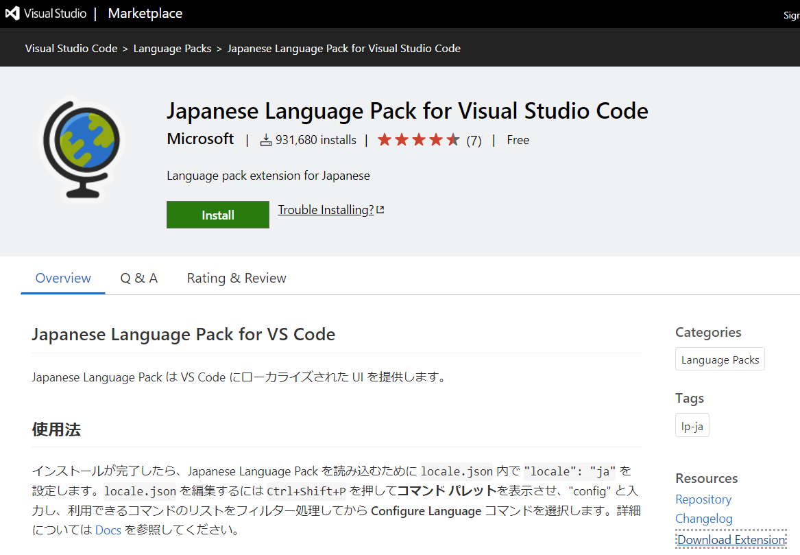Click the main extension title heading
The width and height of the screenshot is (800, 555).
click(x=407, y=111)
